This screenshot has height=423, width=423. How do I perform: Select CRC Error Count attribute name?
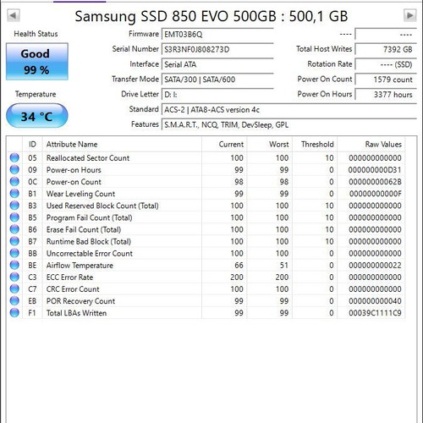tap(73, 289)
